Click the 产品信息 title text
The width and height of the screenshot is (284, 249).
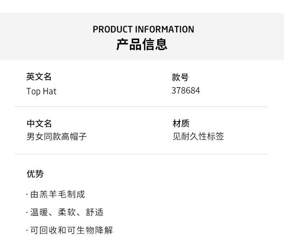tap(142, 45)
